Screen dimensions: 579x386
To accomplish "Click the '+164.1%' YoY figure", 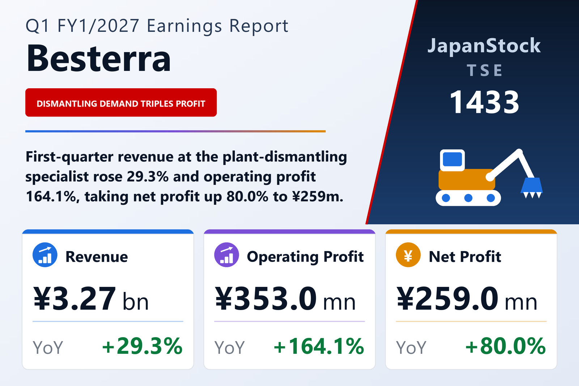I will [319, 346].
